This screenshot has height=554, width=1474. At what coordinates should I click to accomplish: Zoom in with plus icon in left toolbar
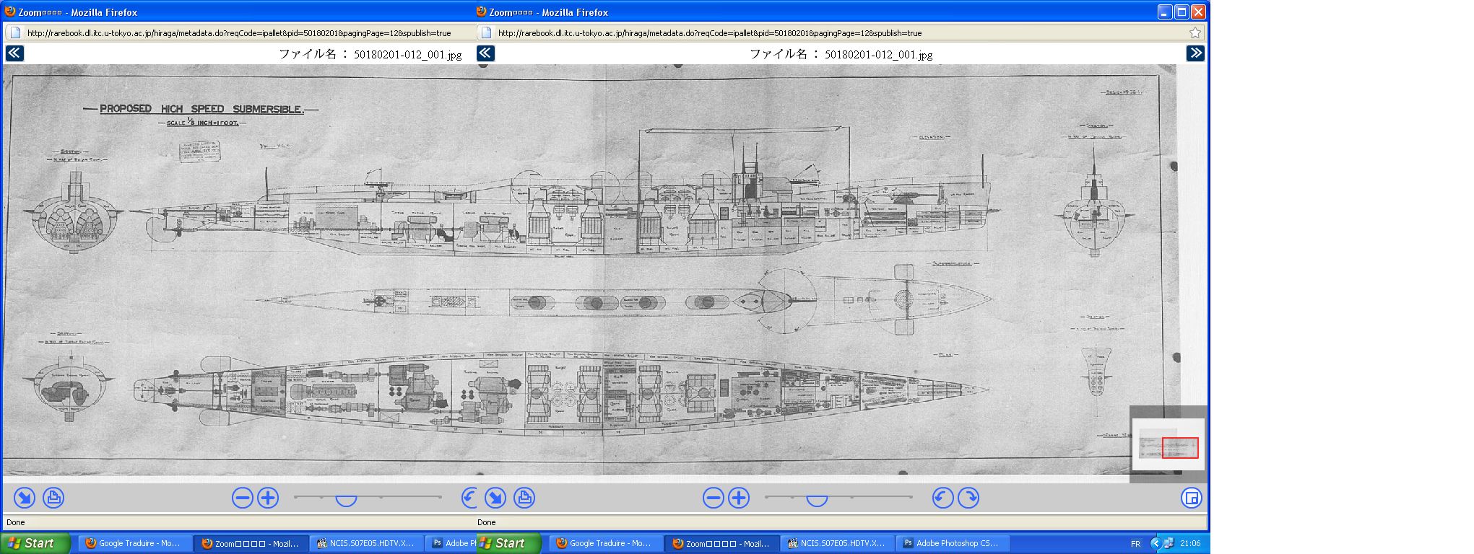click(268, 498)
